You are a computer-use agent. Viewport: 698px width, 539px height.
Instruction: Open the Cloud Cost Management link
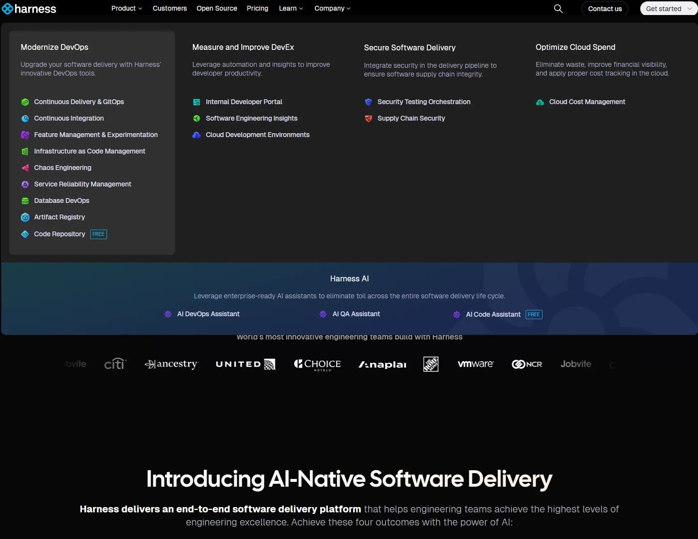(587, 102)
